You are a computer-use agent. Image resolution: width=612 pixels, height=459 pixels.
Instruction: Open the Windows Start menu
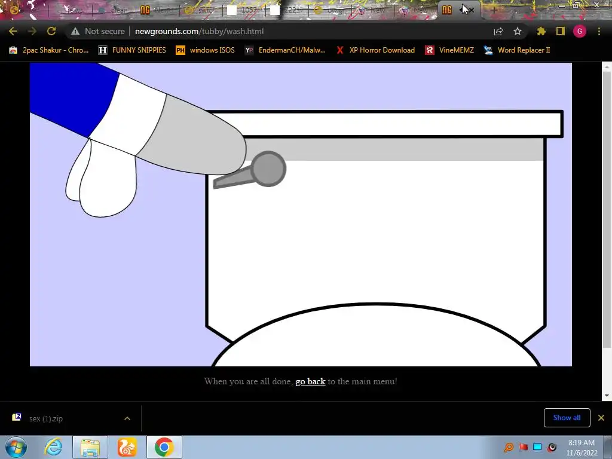tap(16, 447)
